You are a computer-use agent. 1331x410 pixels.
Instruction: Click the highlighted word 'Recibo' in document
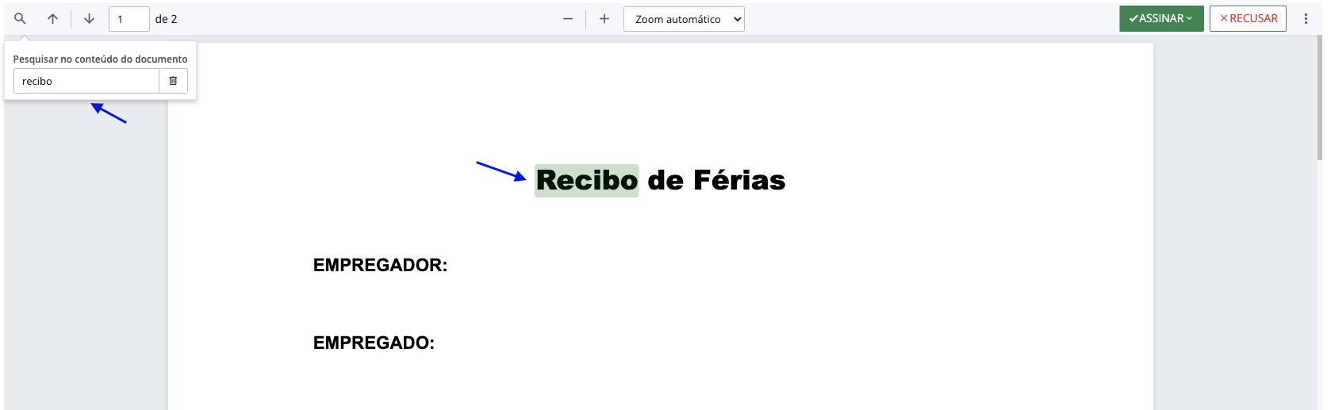586,181
